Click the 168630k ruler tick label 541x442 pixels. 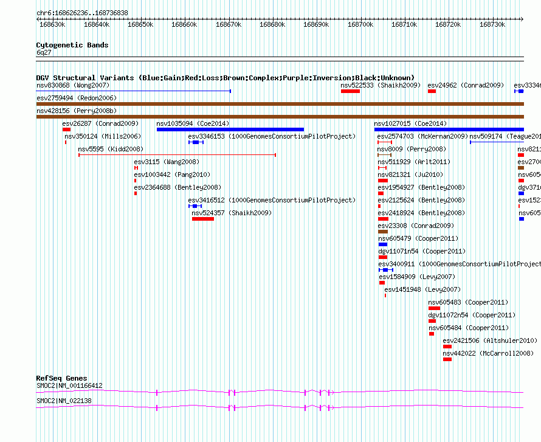tap(52, 24)
